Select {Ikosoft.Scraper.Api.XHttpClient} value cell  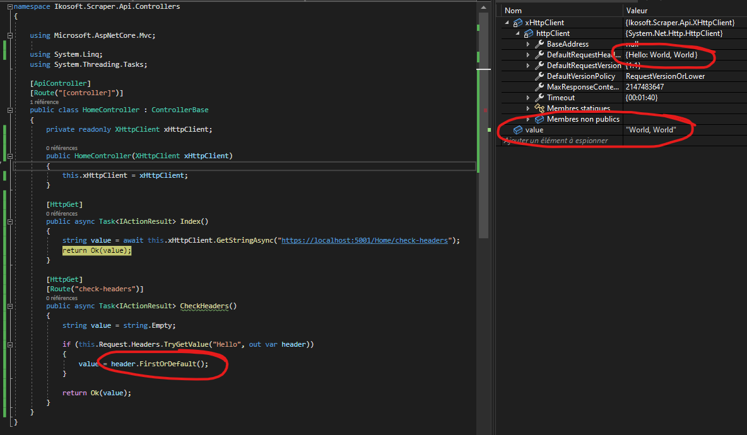coord(680,22)
